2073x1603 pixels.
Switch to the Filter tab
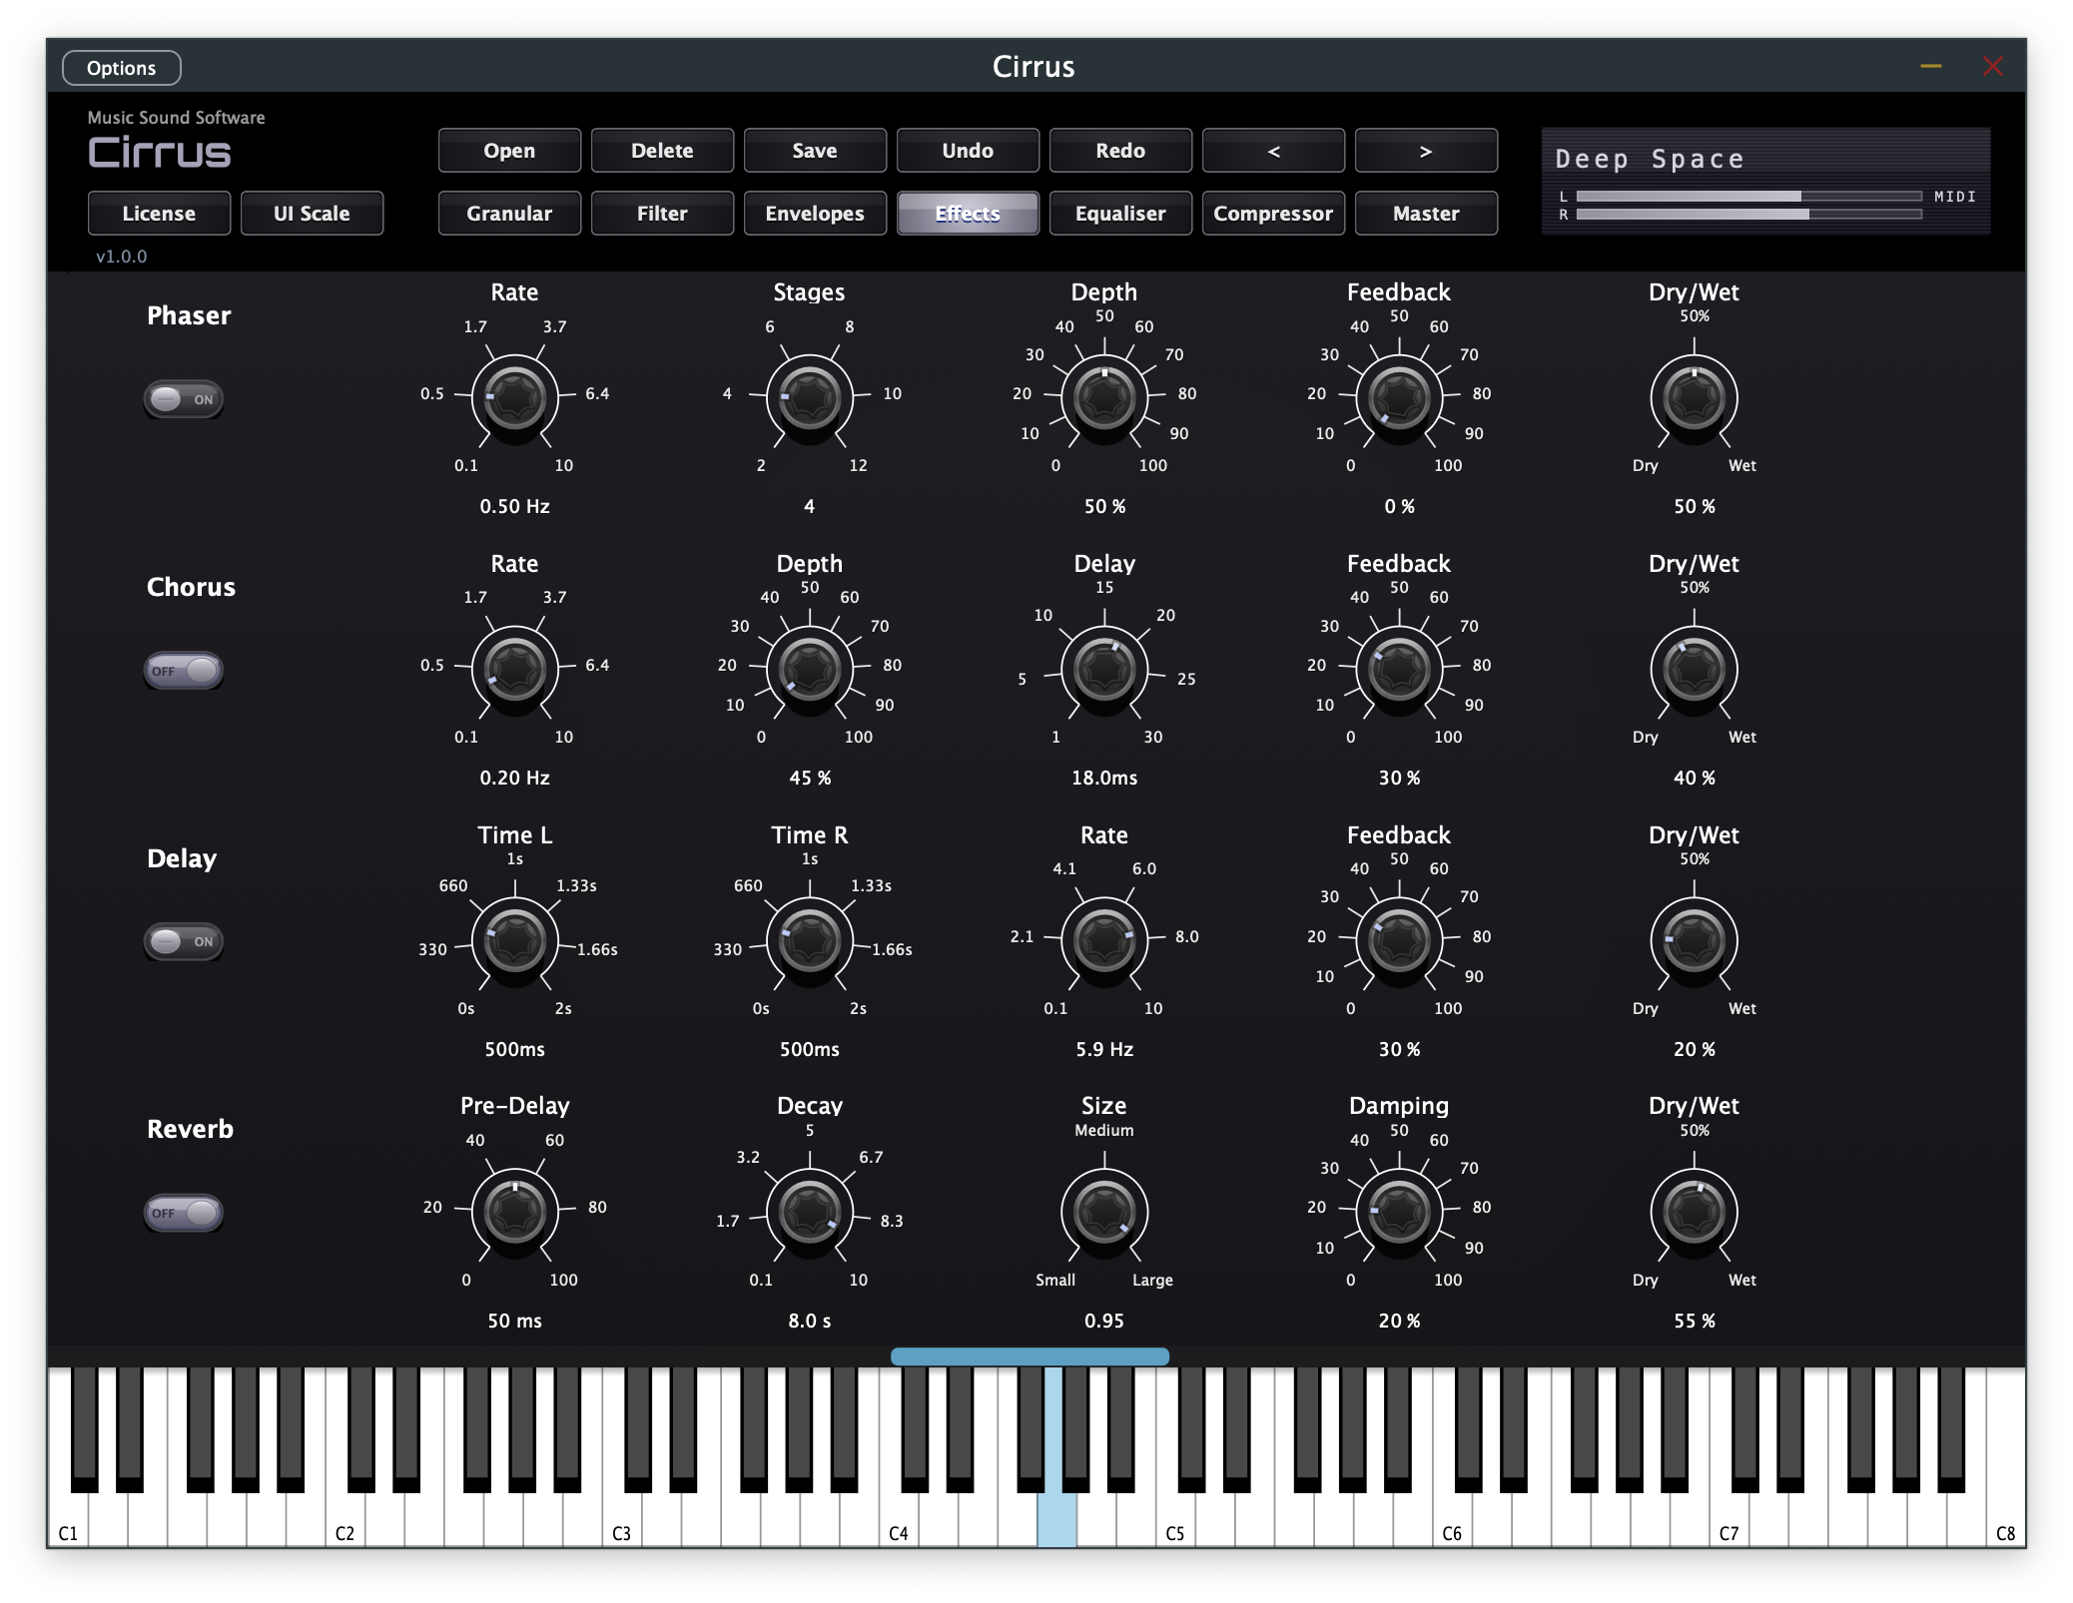click(x=662, y=214)
